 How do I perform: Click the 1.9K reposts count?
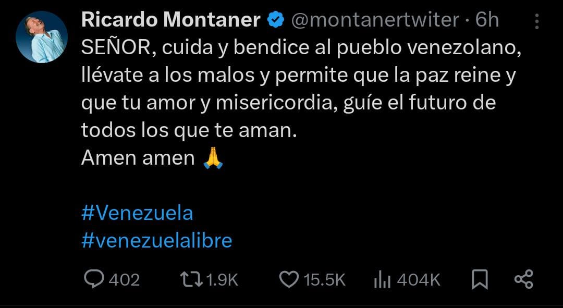[222, 280]
